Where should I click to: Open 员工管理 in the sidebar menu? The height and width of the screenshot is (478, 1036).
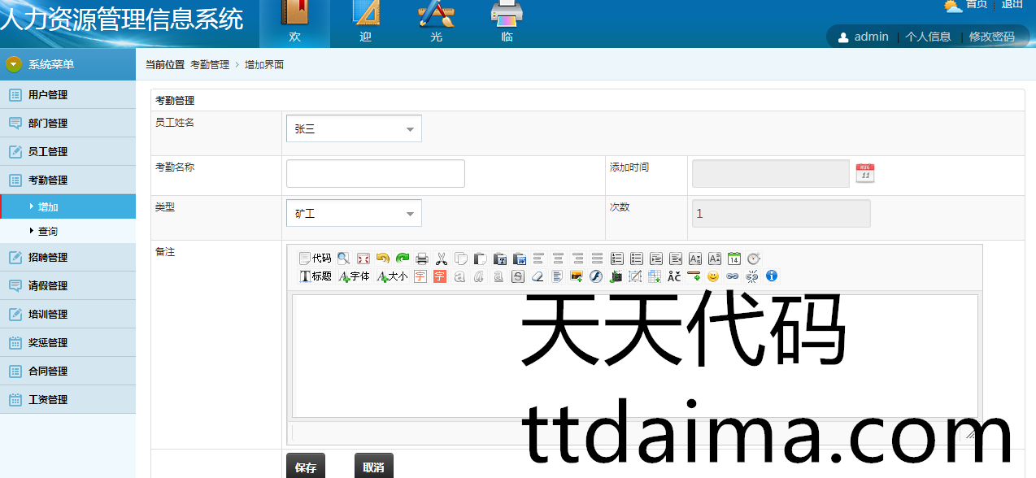click(48, 151)
